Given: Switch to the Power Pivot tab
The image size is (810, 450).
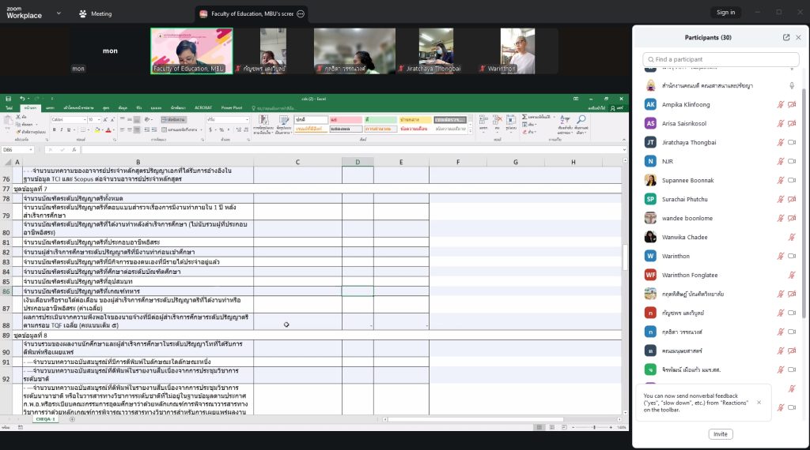Looking at the screenshot, I should pos(232,107).
